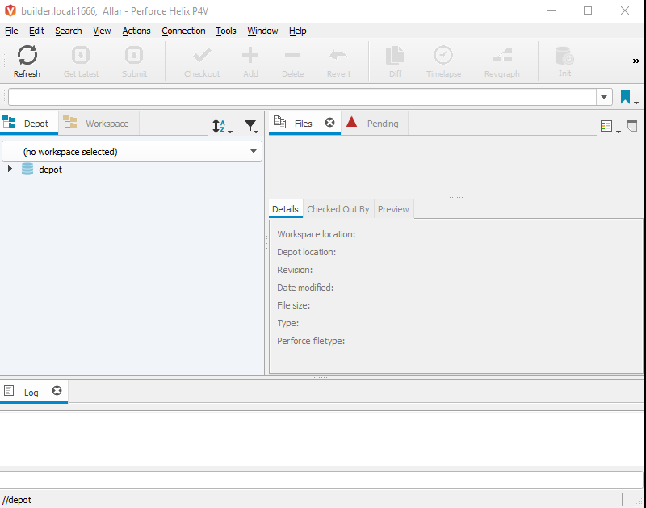Open the workspace selection combo box
The image size is (646, 508).
point(132,151)
